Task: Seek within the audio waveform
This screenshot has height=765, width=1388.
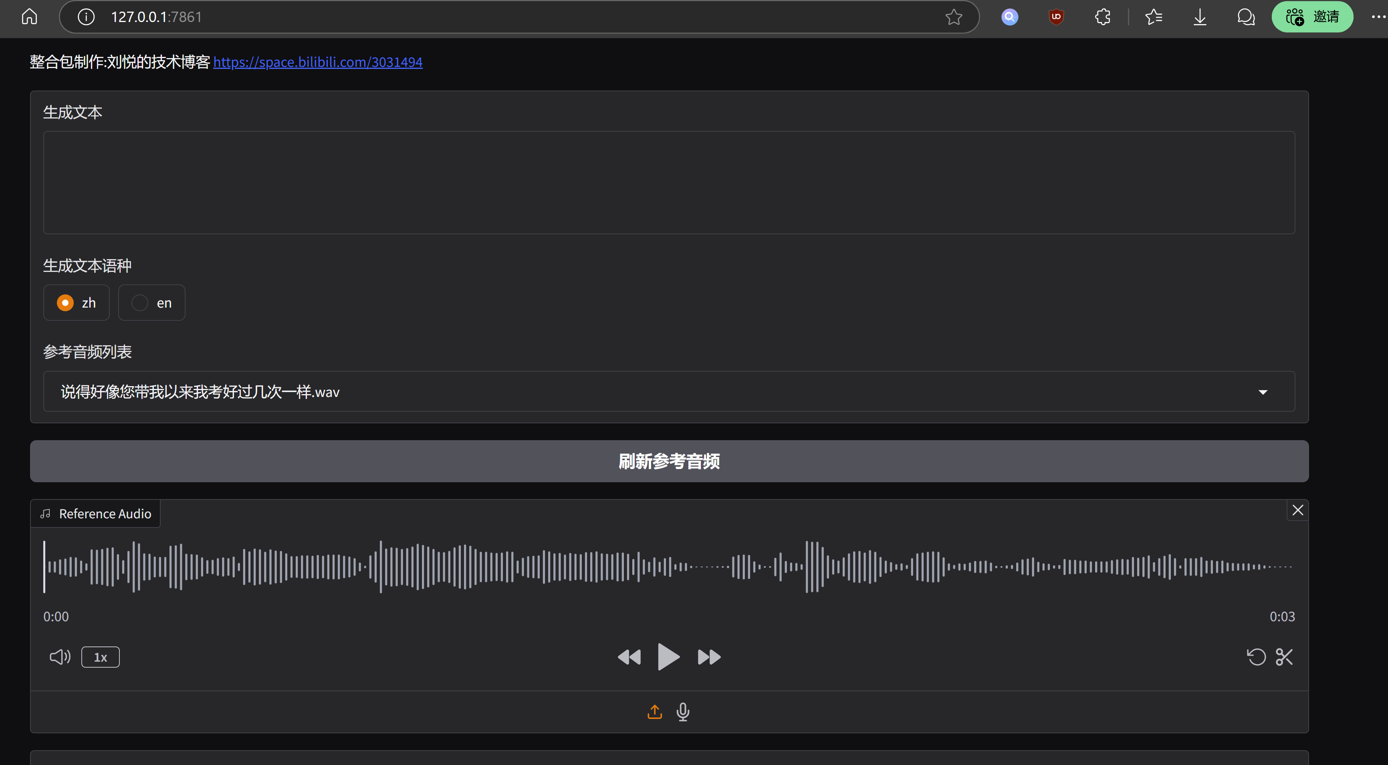Action: pyautogui.click(x=668, y=566)
